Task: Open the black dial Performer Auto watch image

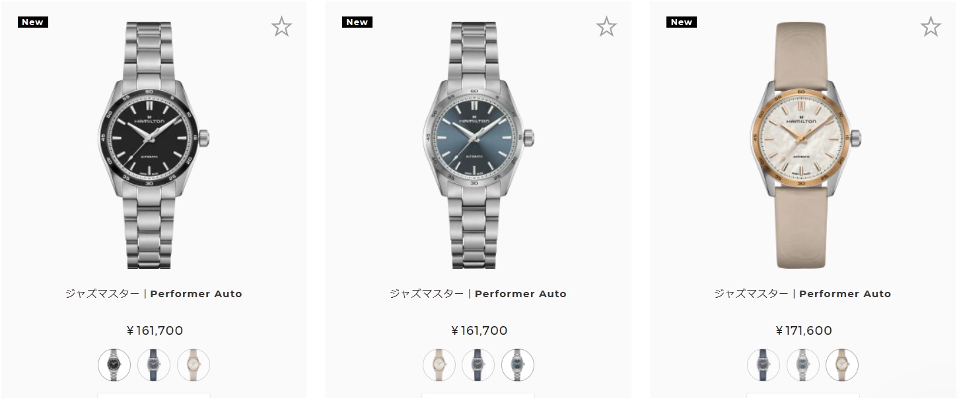Action: [154, 145]
